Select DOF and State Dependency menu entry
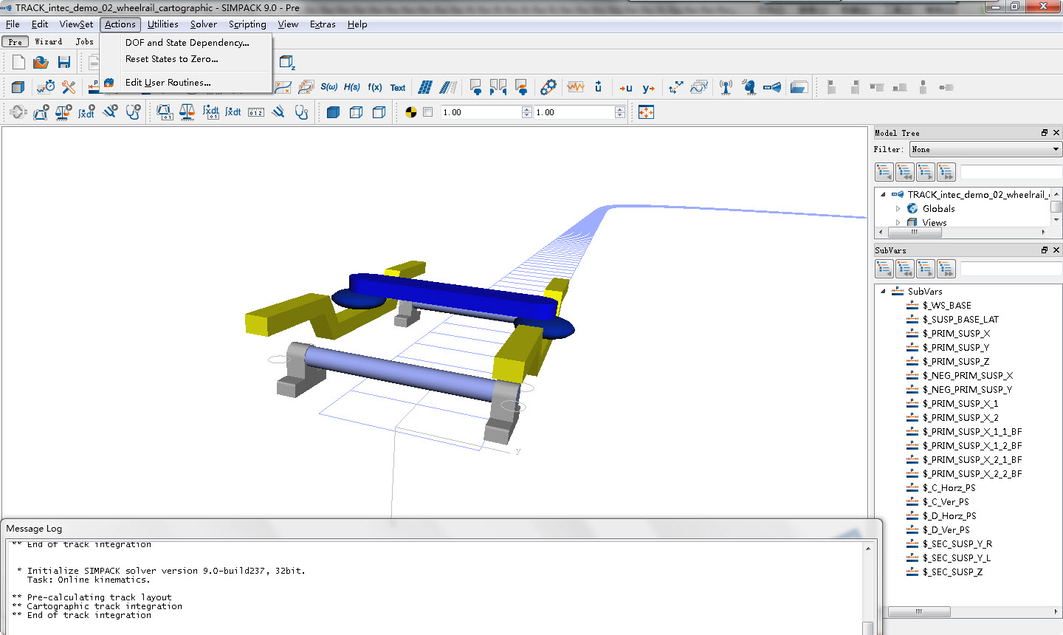1063x635 pixels. point(187,43)
